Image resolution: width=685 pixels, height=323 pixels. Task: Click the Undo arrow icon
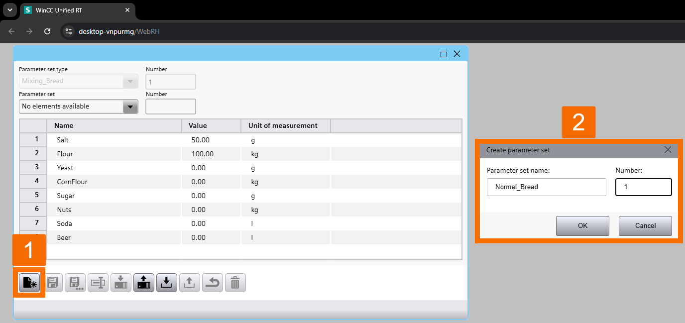coord(213,283)
